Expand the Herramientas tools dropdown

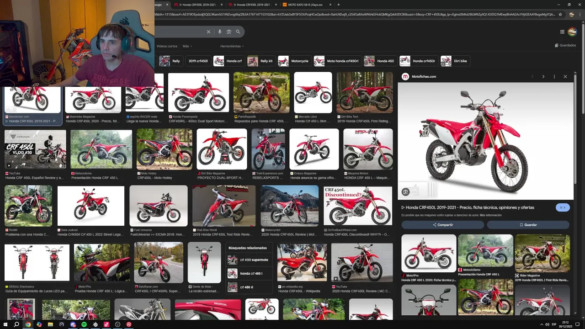232,46
